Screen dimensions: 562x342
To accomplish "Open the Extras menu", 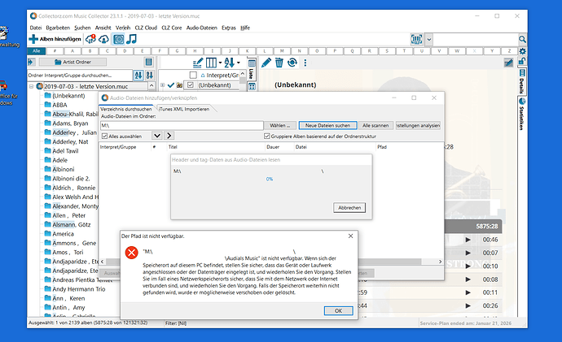I will (229, 28).
